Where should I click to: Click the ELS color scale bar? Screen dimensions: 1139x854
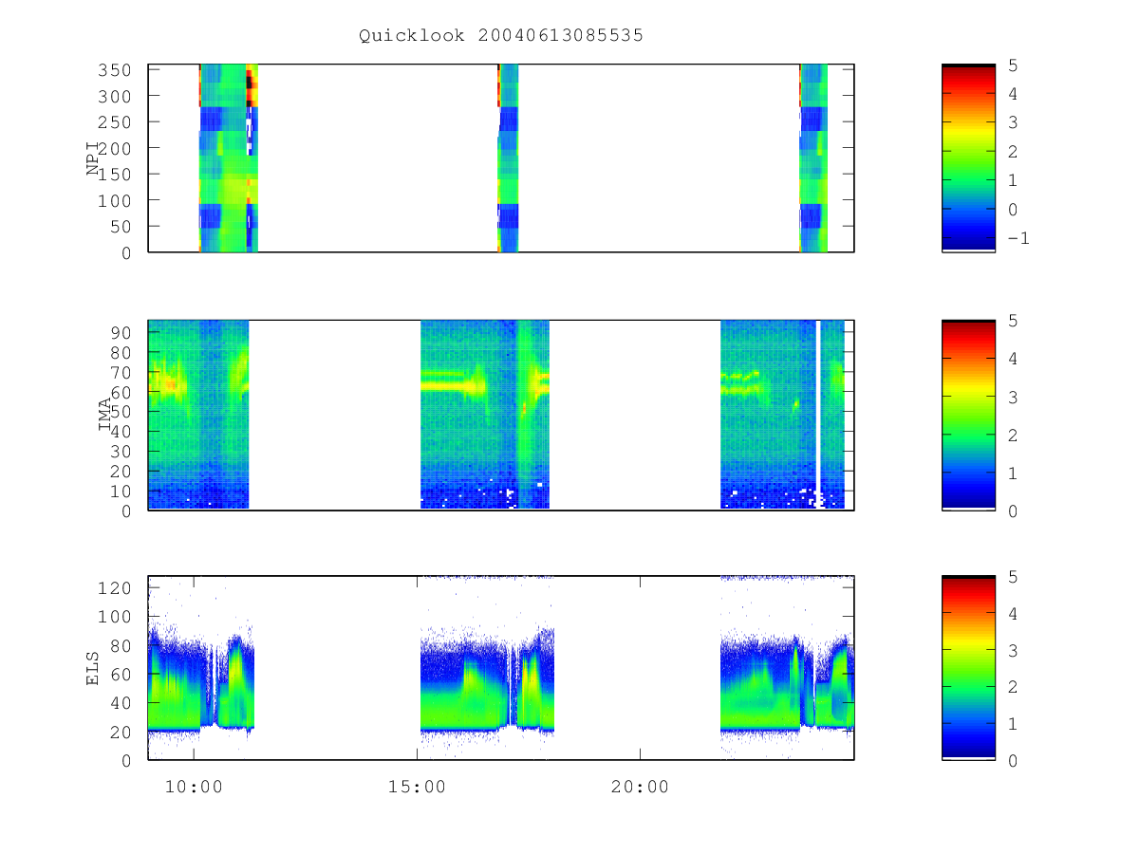click(968, 667)
